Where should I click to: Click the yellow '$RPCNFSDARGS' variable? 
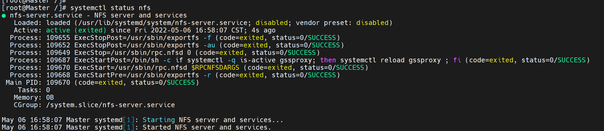click(215, 68)
